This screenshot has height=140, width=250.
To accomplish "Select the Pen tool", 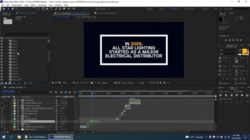I will pyautogui.click(x=47, y=9).
